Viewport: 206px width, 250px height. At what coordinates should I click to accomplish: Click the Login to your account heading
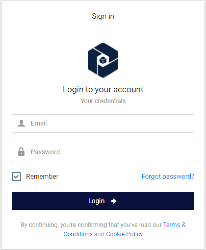103,90
